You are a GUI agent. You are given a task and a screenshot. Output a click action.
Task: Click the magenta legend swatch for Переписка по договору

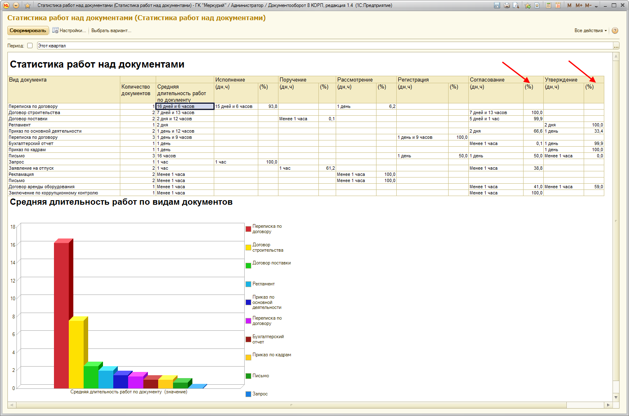click(x=248, y=321)
